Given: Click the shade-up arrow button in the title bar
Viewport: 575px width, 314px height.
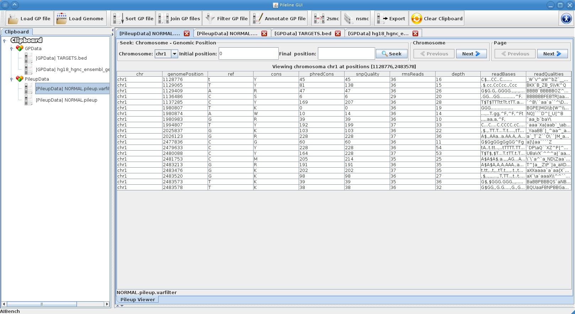Looking at the screenshot, I should click(15, 5).
